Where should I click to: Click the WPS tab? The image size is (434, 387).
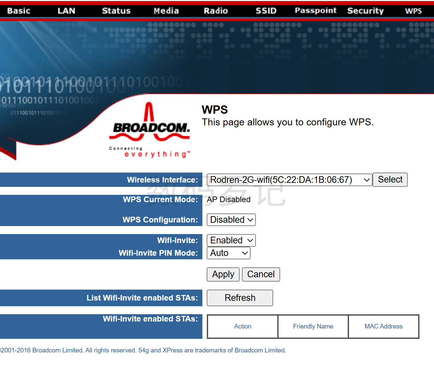point(413,11)
